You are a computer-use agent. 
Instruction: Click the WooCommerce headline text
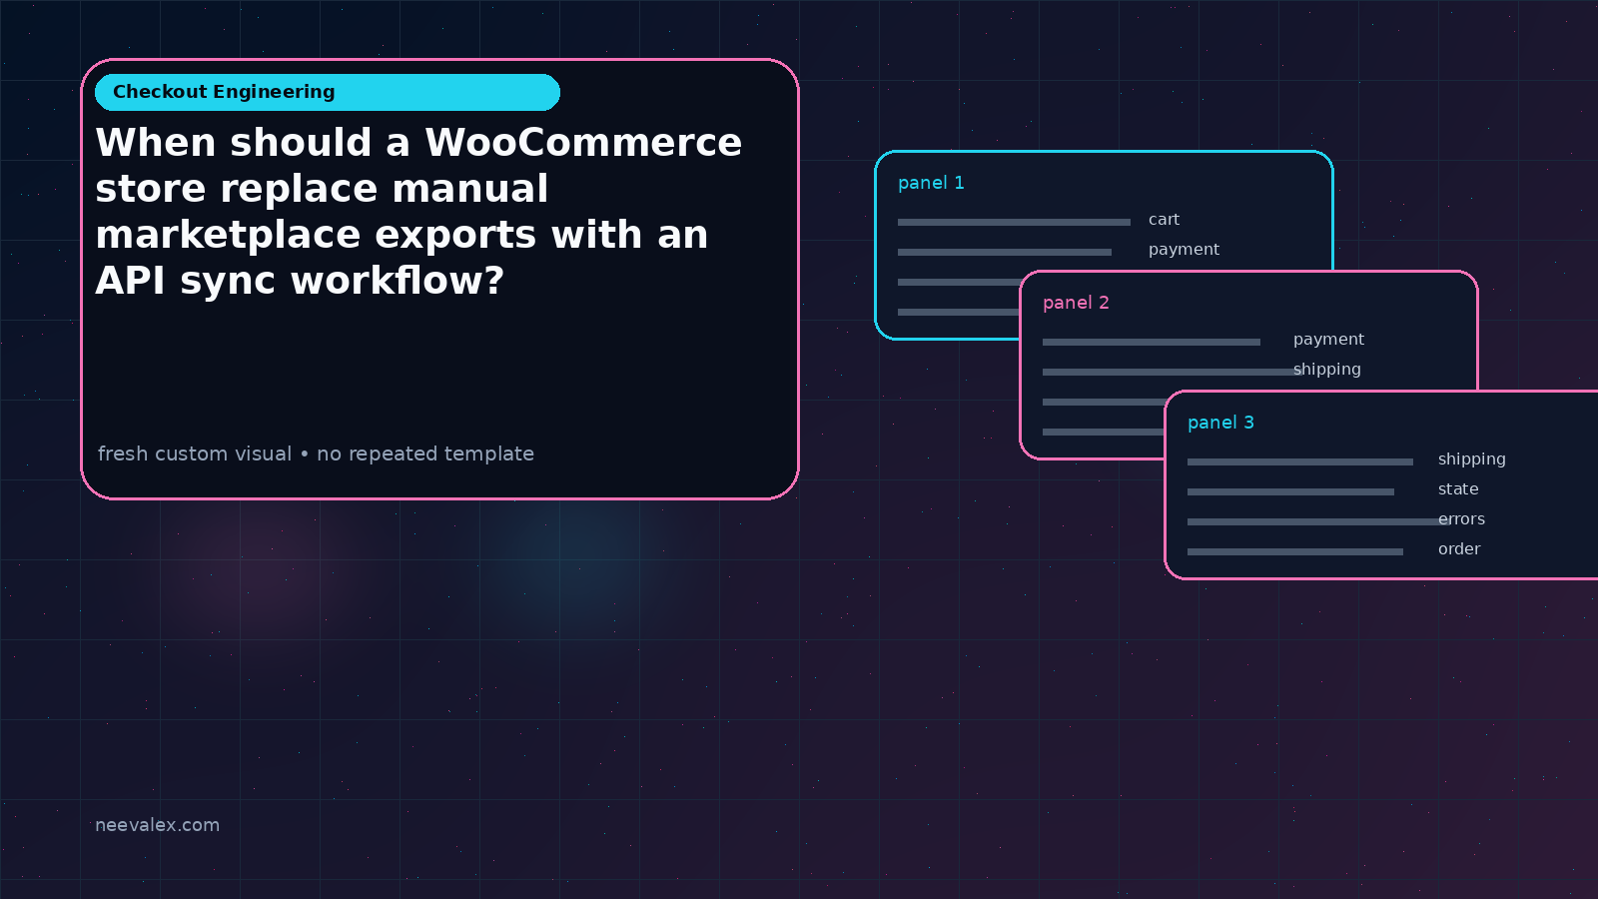pos(418,212)
